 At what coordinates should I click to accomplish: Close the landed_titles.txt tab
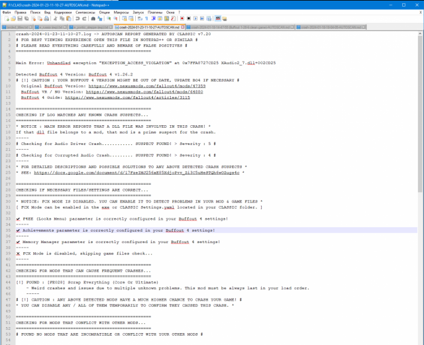pyautogui.click(x=31, y=27)
